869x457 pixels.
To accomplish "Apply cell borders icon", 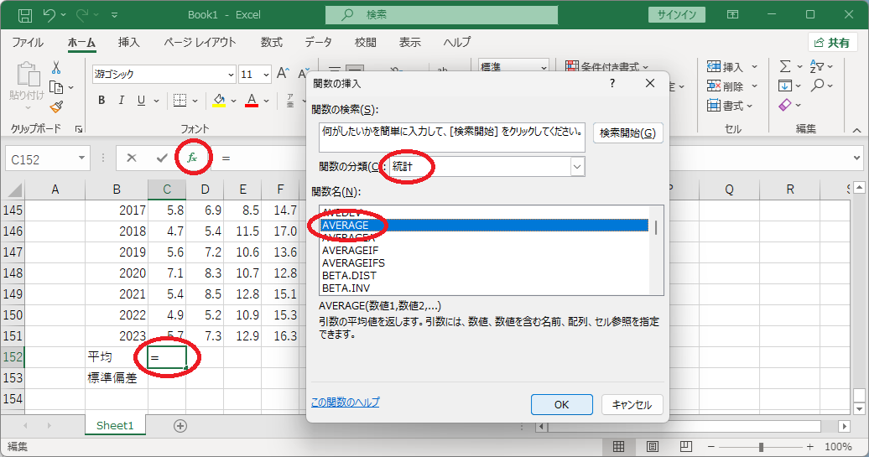I will pyautogui.click(x=180, y=101).
